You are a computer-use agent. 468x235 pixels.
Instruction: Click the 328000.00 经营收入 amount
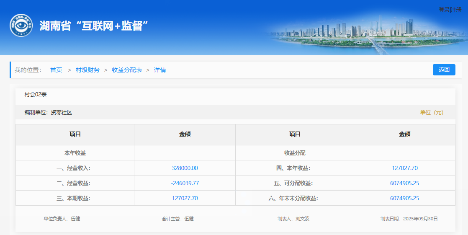point(185,168)
